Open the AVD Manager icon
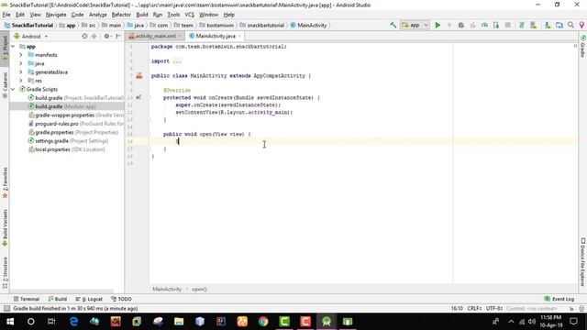587x330 pixels. point(534,25)
